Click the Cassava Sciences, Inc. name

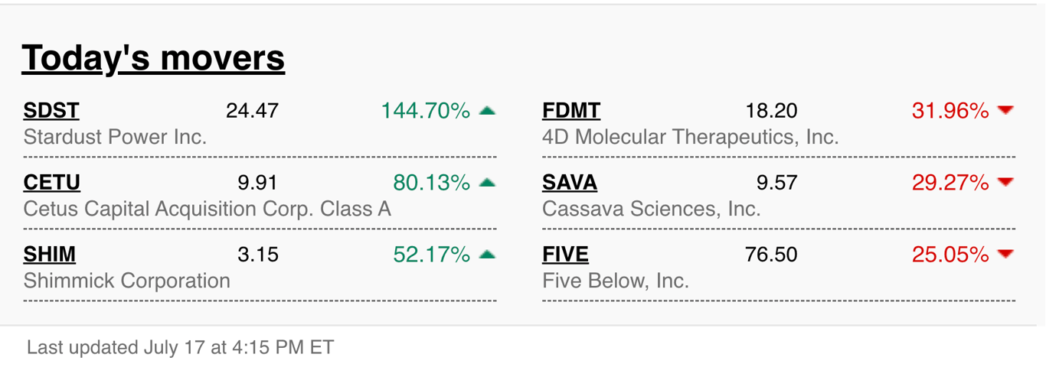[652, 209]
